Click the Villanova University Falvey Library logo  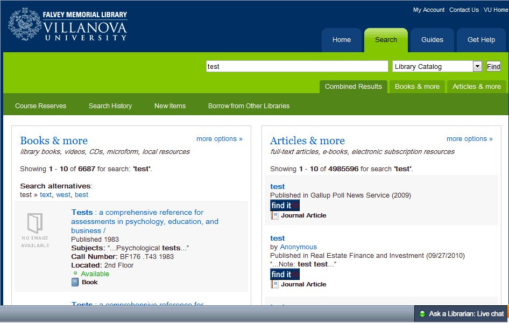(67, 25)
